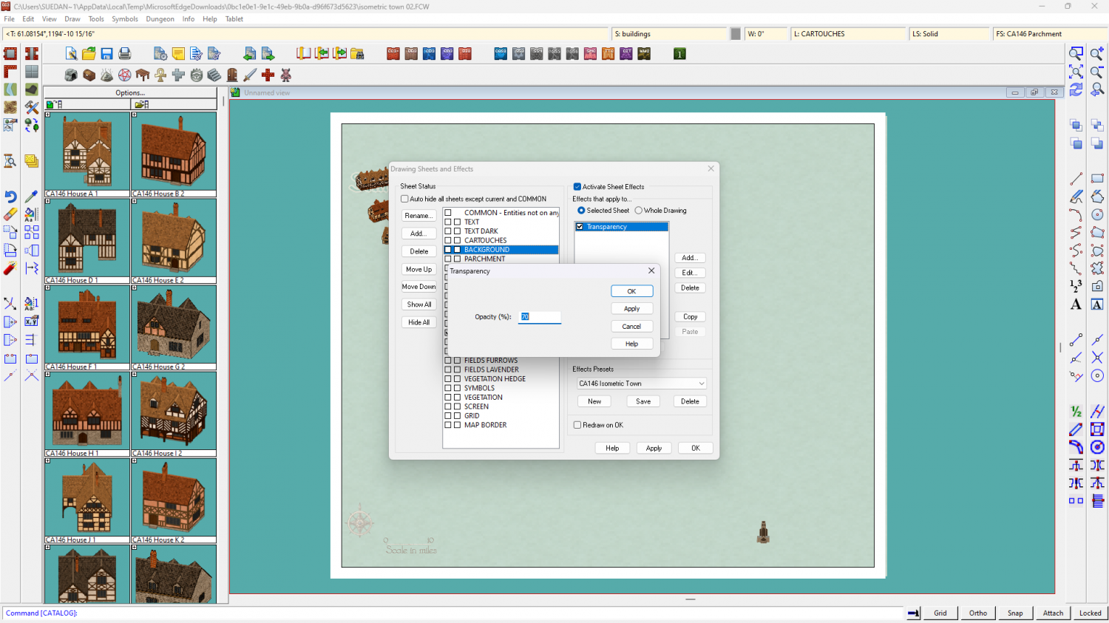Open the Draw menu
The width and height of the screenshot is (1109, 623).
pyautogui.click(x=72, y=19)
